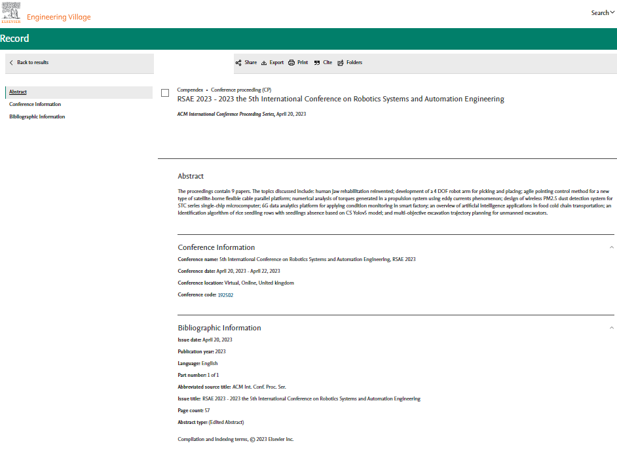
Task: Click the Page count: 57 entry
Action: 194,410
